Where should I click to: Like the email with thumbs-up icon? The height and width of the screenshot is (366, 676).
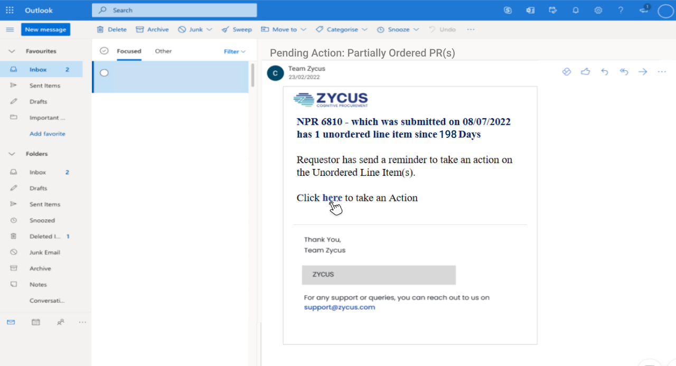click(x=585, y=72)
